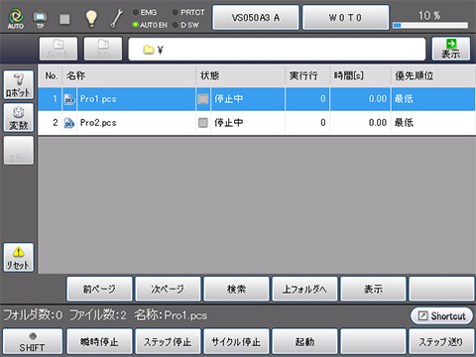Click the 状態 column header
The width and height of the screenshot is (476, 357).
241,75
